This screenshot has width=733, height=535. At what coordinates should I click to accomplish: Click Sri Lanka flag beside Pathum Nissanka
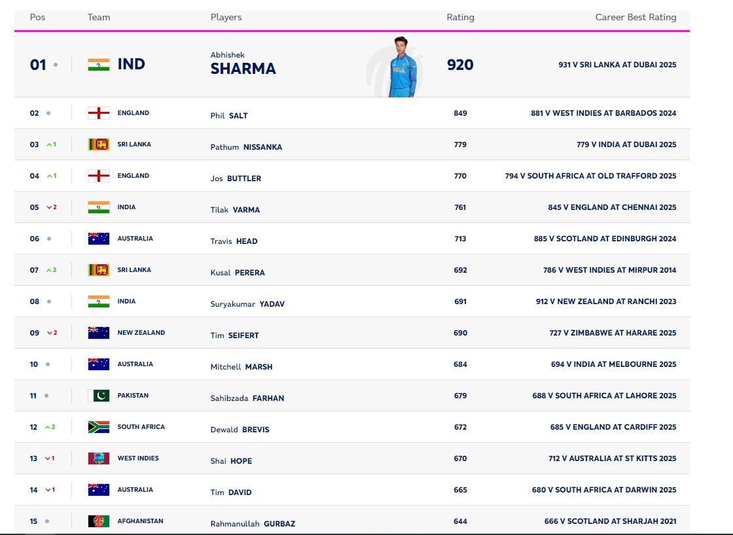[x=99, y=145]
